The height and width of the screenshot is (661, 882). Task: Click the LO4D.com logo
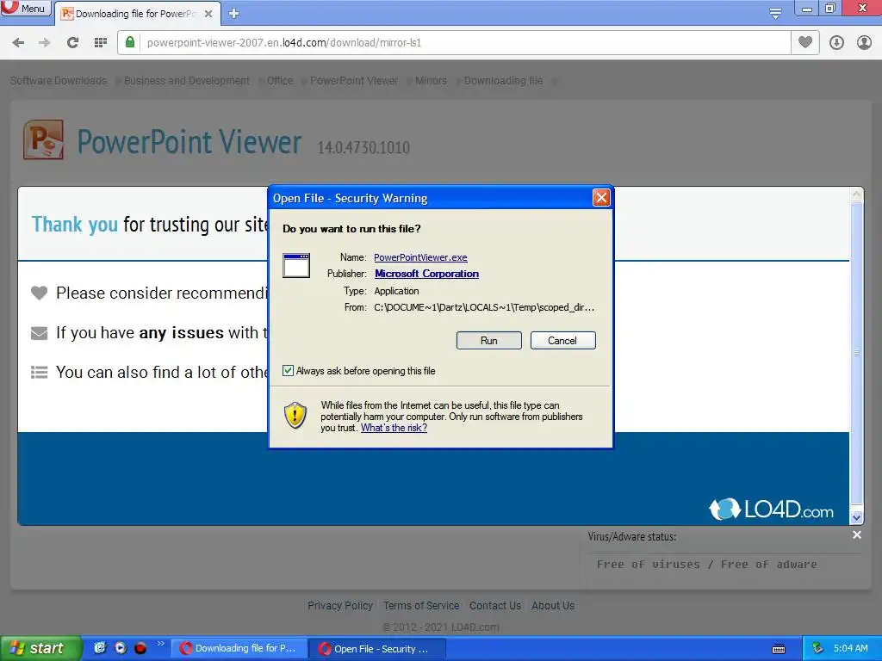(771, 510)
